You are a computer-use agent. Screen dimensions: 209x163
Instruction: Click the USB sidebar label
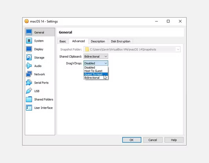point(37,91)
